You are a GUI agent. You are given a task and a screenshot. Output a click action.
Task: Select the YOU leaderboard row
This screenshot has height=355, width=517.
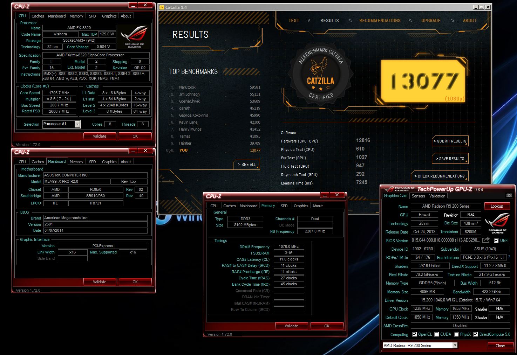[x=214, y=150]
